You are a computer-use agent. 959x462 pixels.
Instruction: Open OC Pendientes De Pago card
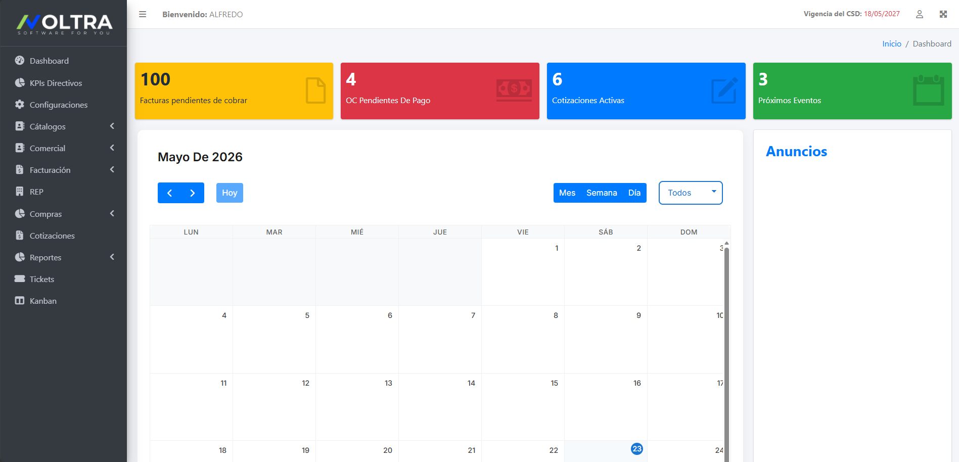coord(440,91)
